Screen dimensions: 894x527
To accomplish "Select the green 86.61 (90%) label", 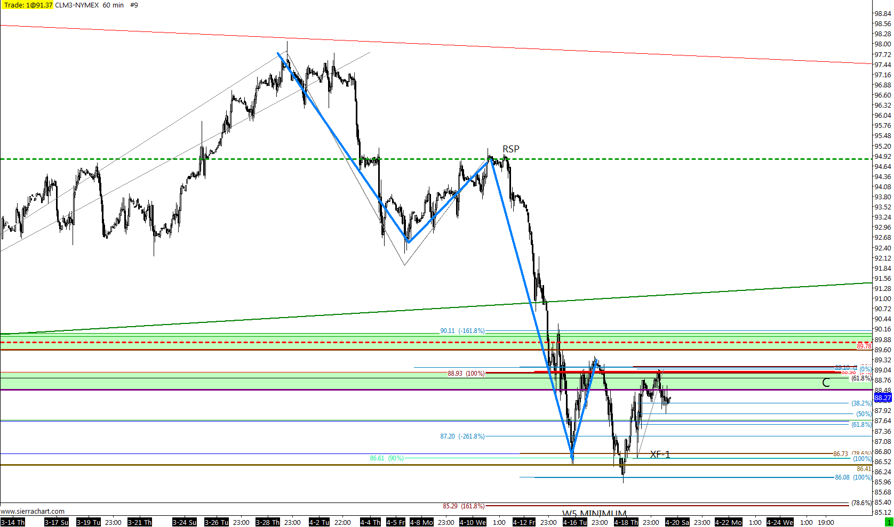I will point(387,458).
